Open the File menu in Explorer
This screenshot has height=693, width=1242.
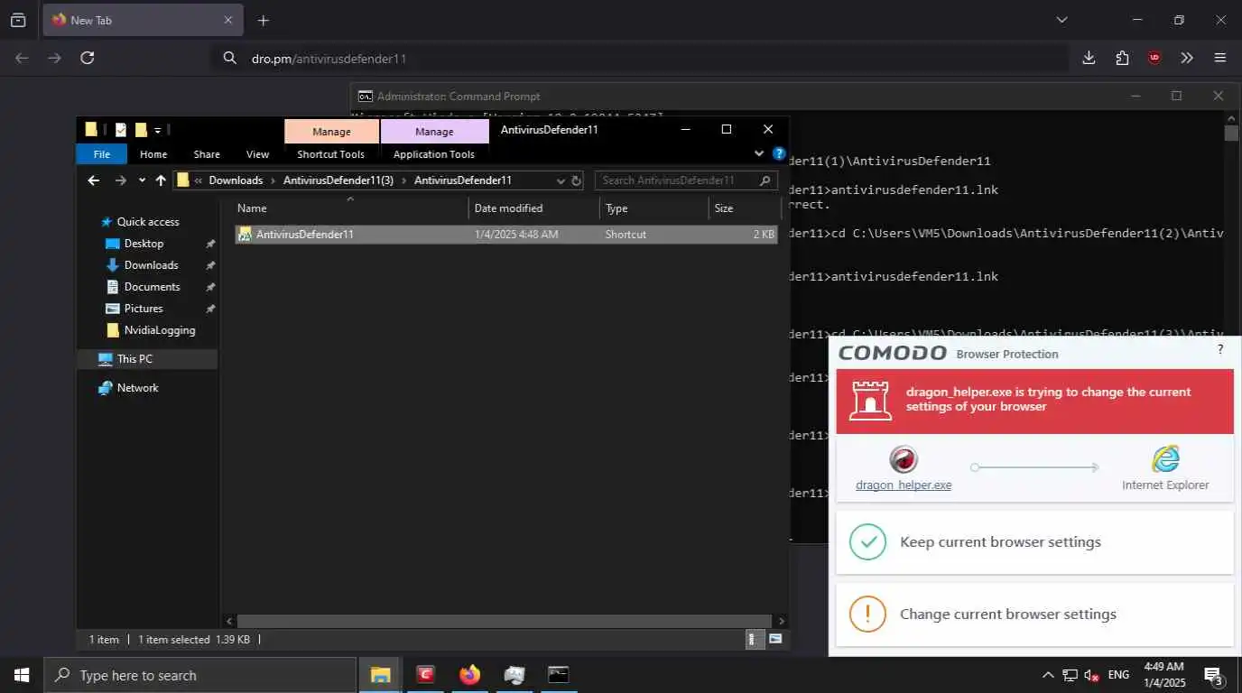click(102, 154)
